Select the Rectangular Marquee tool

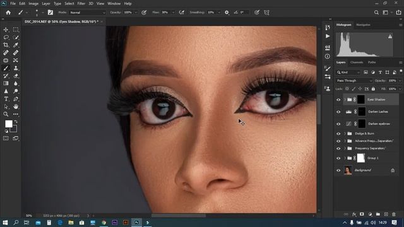point(16,30)
